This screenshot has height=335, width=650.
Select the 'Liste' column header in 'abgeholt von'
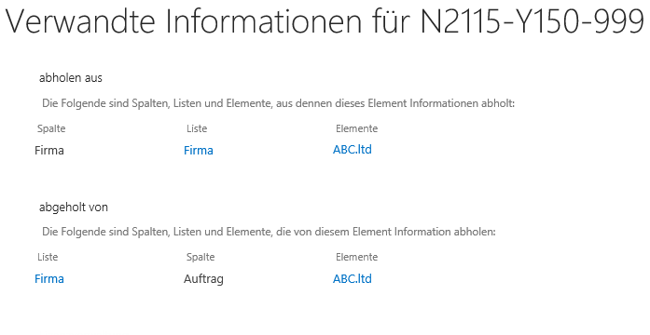point(48,257)
